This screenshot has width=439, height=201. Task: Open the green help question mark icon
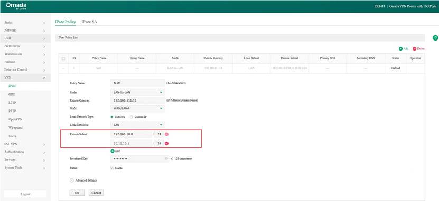(435, 38)
